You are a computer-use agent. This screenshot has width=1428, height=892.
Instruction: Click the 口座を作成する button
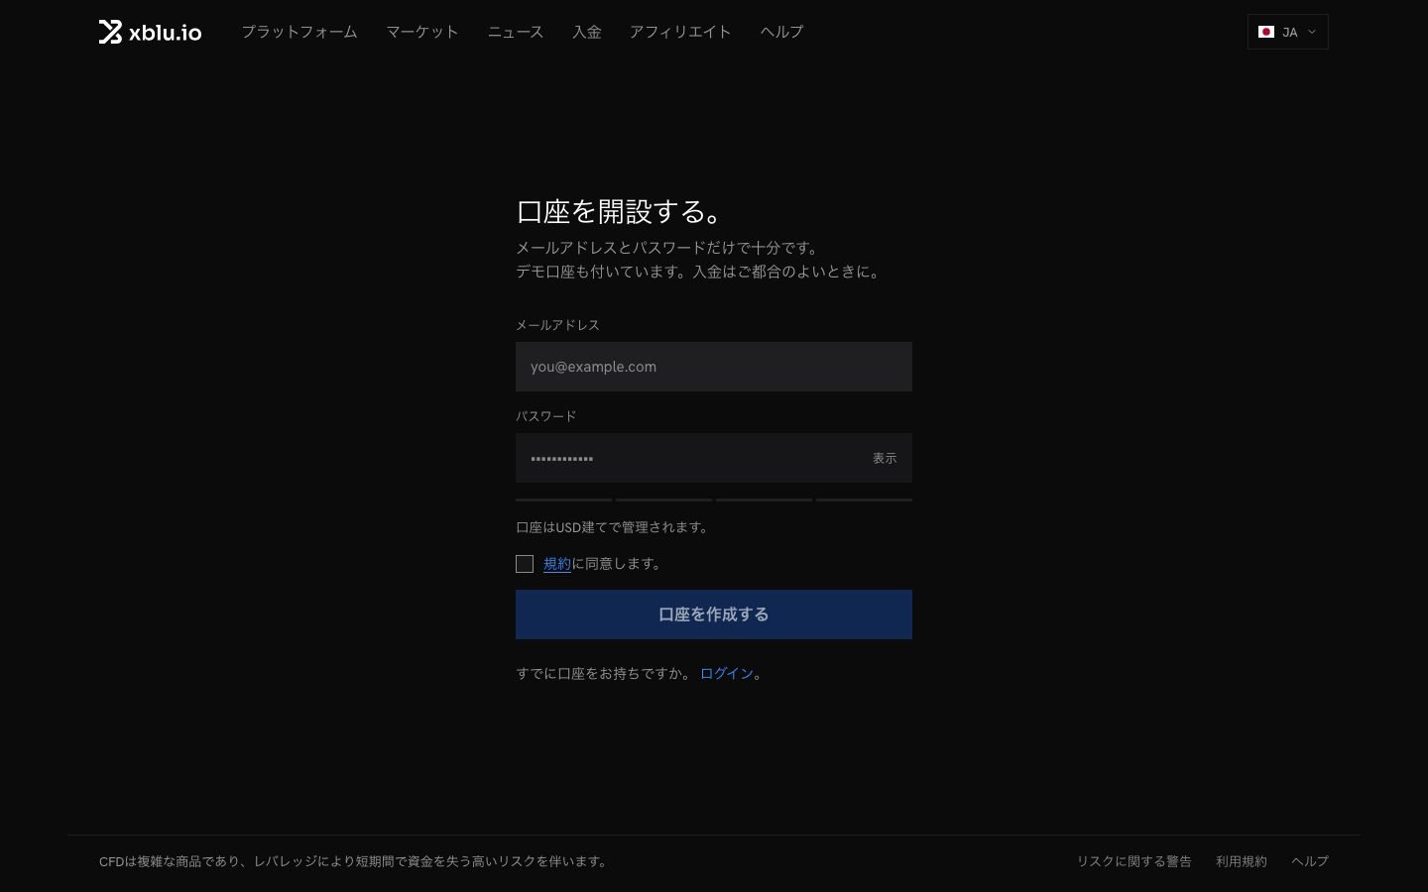coord(714,614)
